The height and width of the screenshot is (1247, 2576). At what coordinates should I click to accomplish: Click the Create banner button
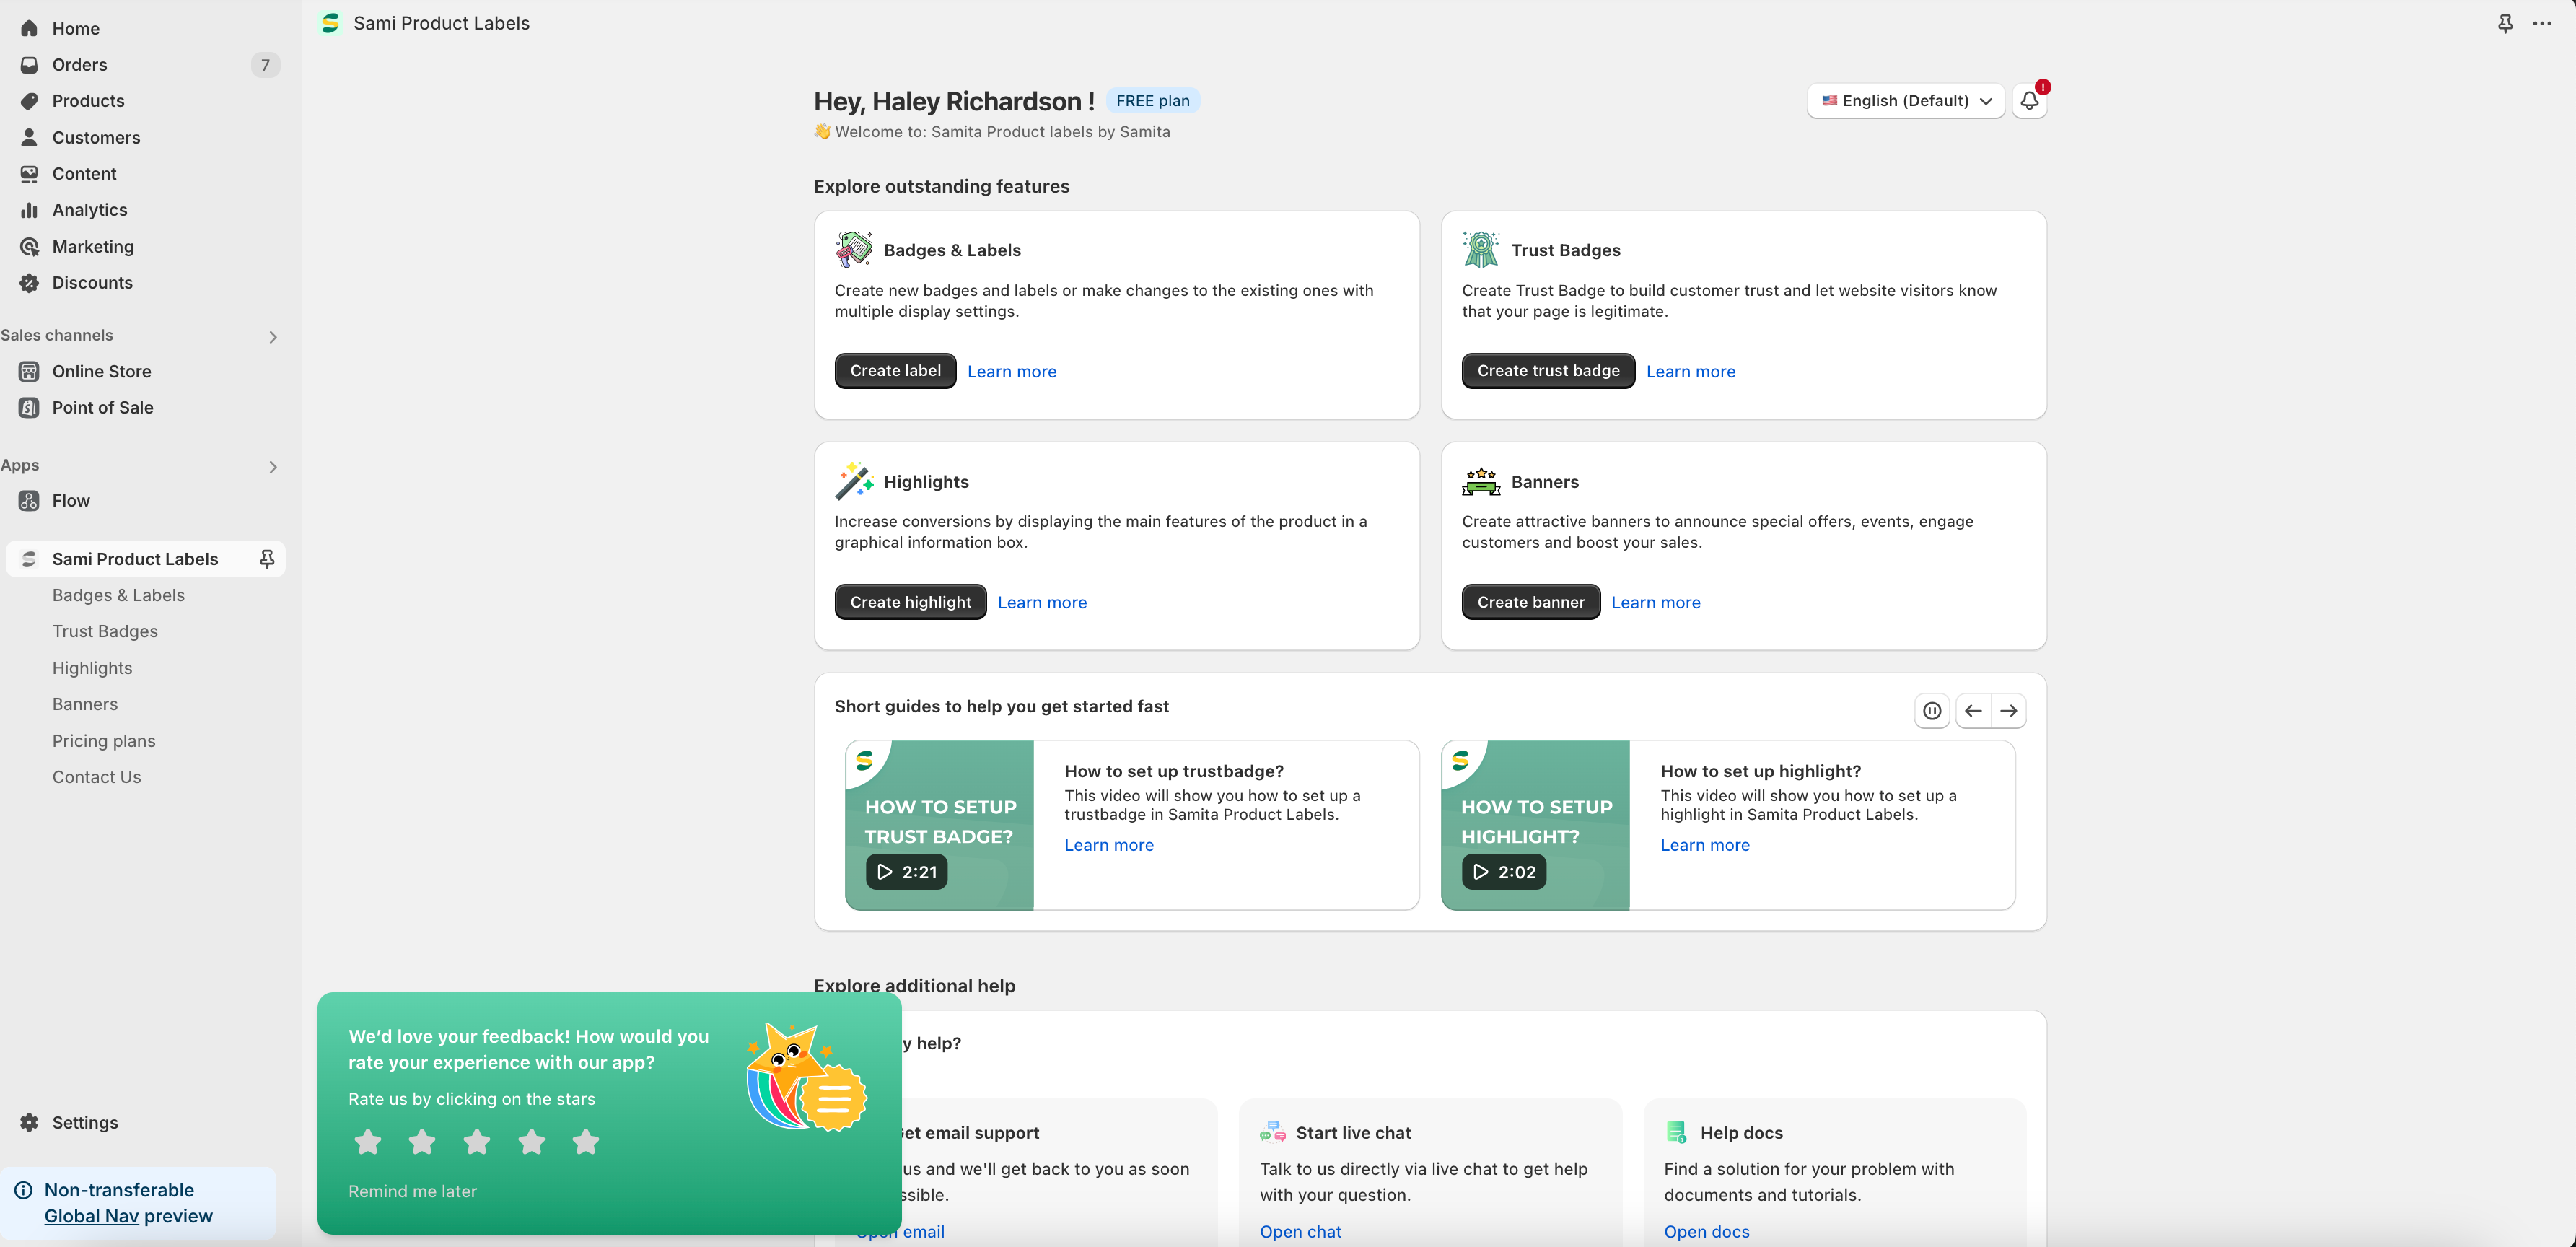coord(1531,602)
